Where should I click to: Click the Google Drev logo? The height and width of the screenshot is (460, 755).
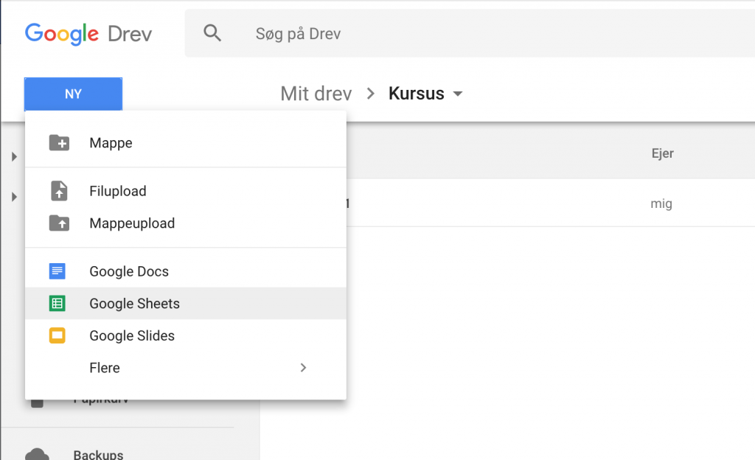[88, 34]
